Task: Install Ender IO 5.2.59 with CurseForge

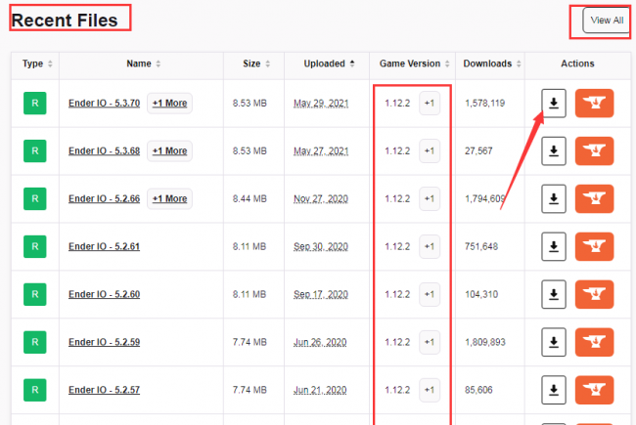Action: [594, 342]
